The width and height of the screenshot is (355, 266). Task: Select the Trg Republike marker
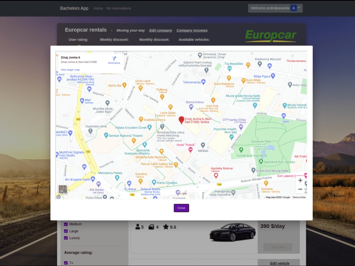pos(229,69)
